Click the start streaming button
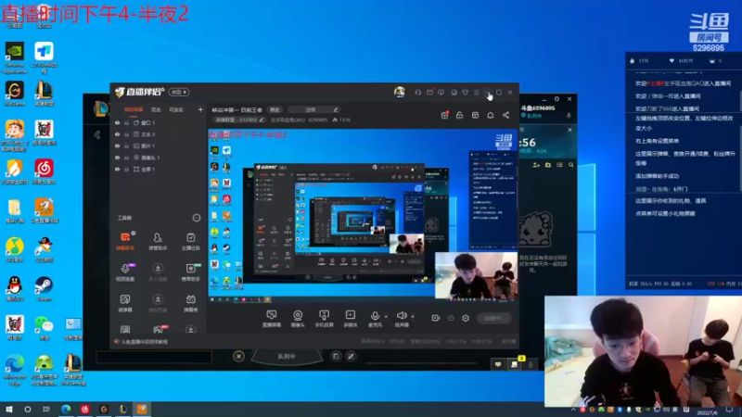This screenshot has height=417, width=742. click(x=494, y=318)
